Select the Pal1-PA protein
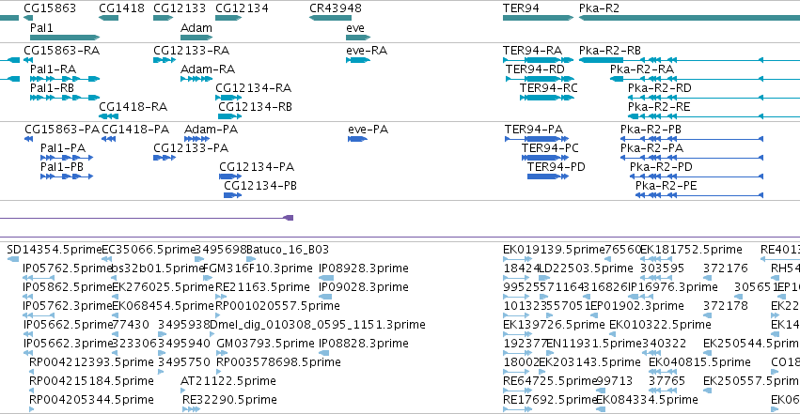Image resolution: width=800 pixels, height=414 pixels. coord(67,158)
